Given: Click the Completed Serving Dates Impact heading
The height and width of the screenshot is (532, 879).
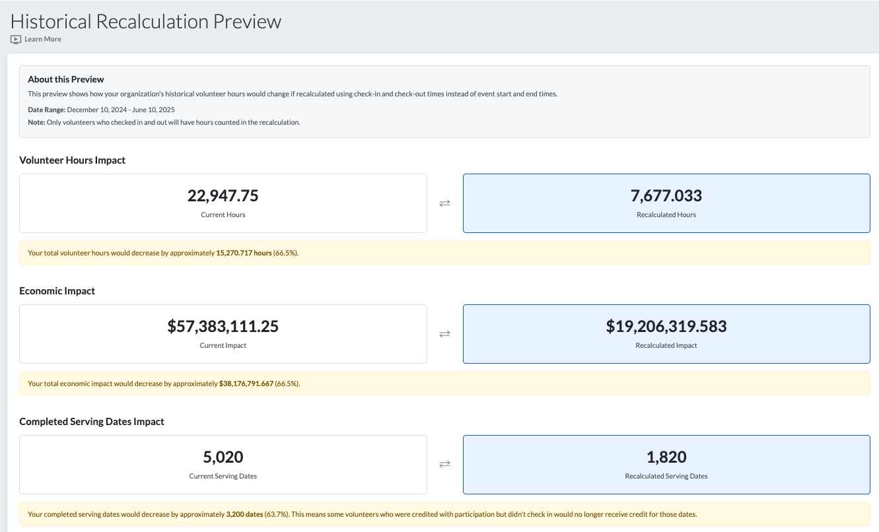Looking at the screenshot, I should coord(92,422).
